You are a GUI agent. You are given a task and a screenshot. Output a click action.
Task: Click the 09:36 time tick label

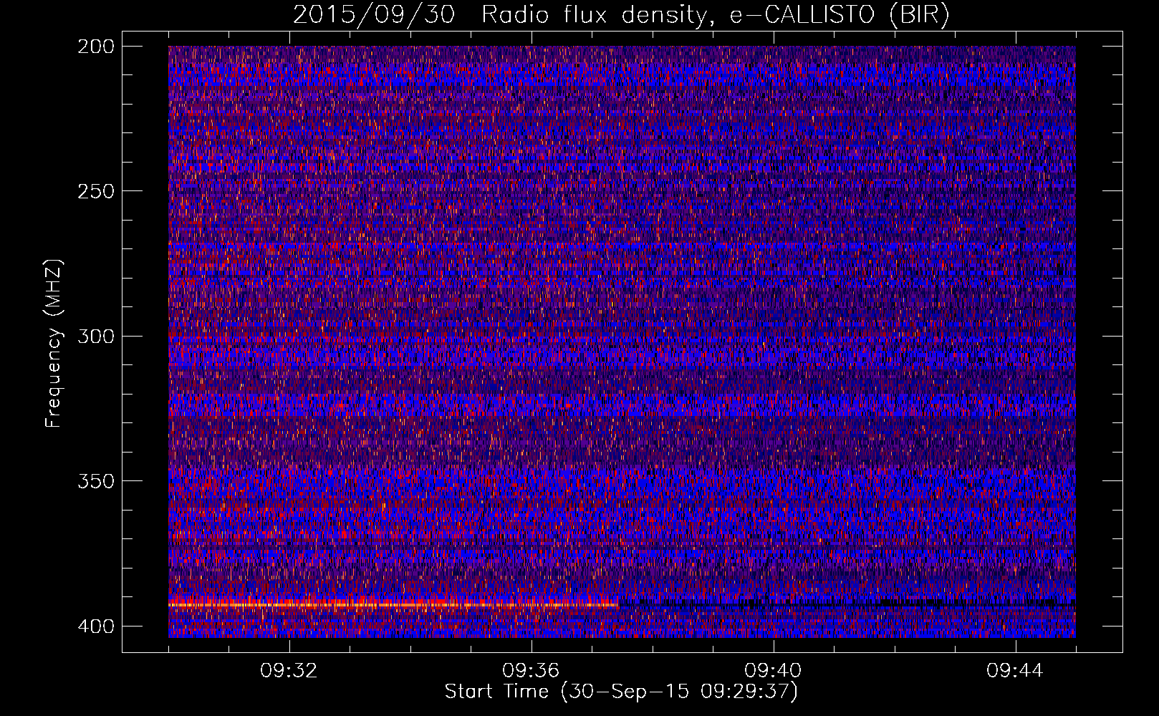pyautogui.click(x=531, y=671)
